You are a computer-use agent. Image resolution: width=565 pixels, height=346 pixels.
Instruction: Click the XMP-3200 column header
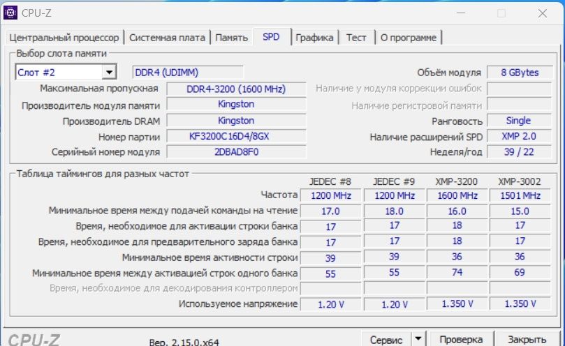(457, 181)
